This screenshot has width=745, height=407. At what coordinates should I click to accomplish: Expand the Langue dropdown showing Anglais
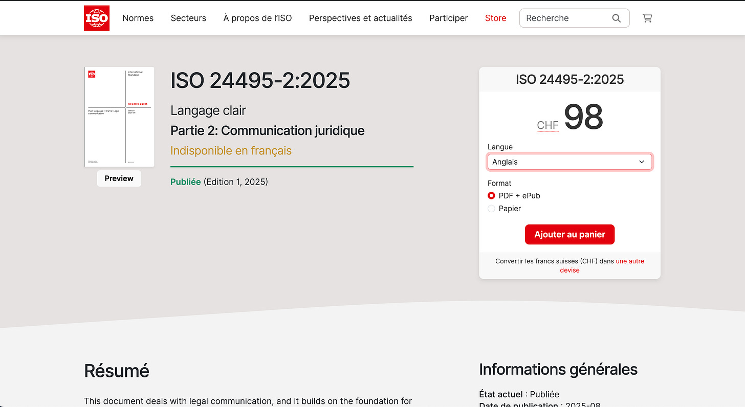[569, 162]
